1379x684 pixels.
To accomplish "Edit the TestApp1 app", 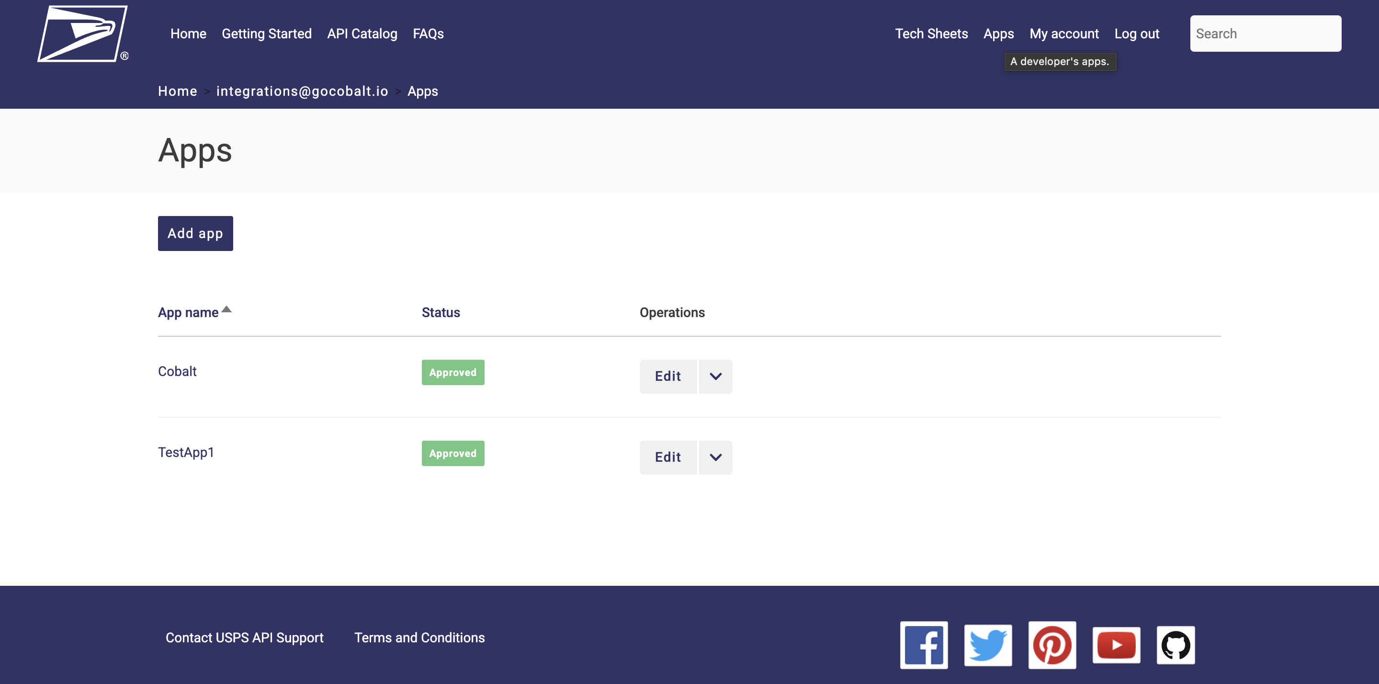I will pos(667,457).
